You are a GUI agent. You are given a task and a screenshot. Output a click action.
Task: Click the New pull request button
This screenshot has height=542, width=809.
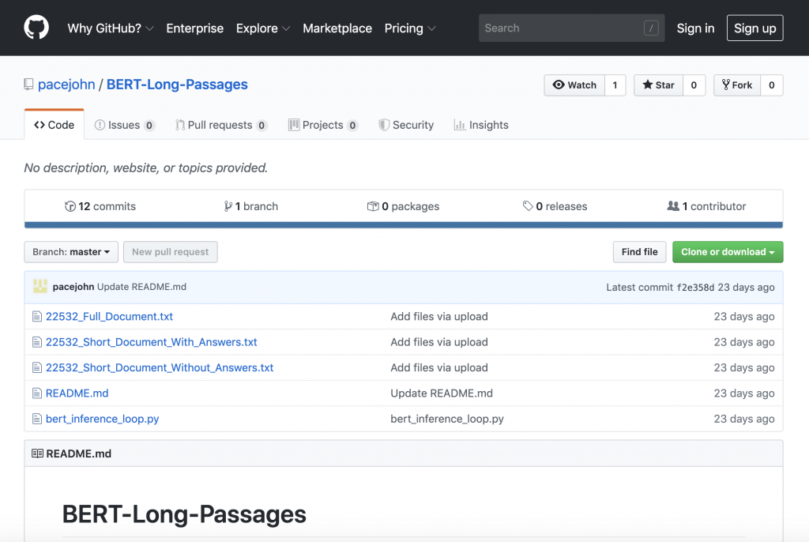[171, 252]
